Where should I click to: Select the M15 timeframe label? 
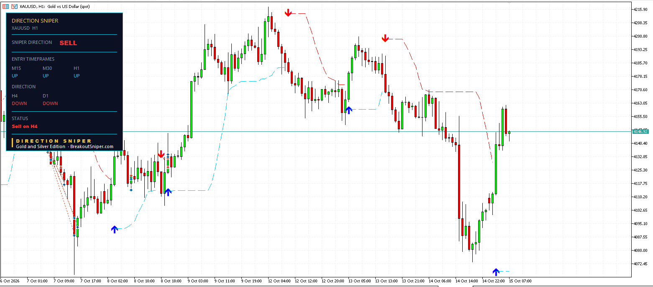tap(16, 68)
